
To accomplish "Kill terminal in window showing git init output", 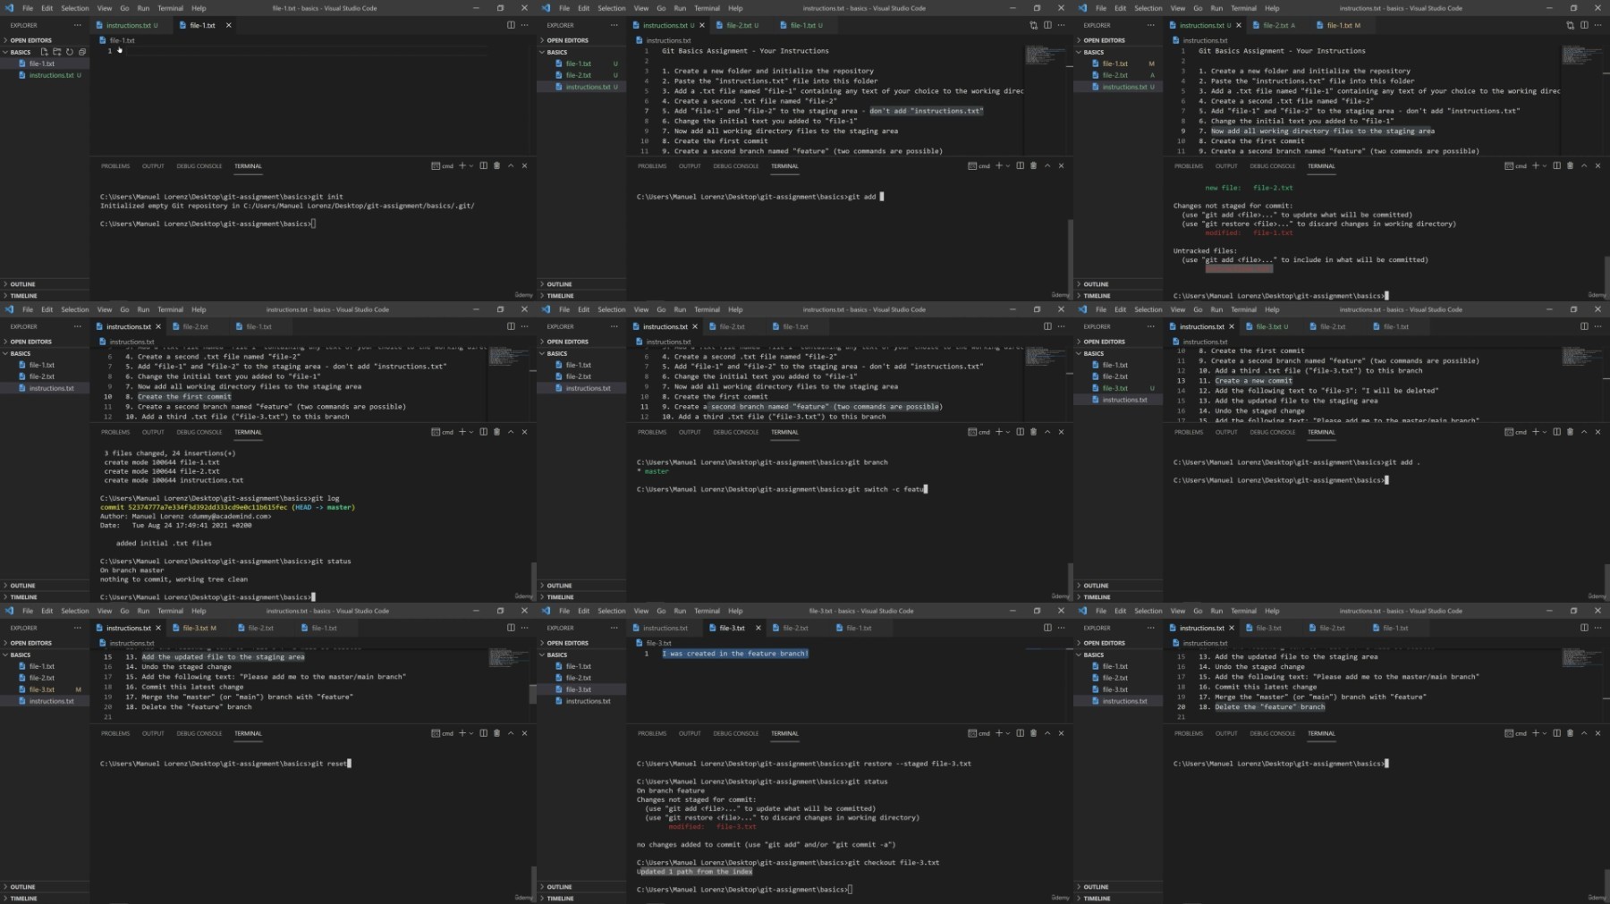I will point(497,165).
